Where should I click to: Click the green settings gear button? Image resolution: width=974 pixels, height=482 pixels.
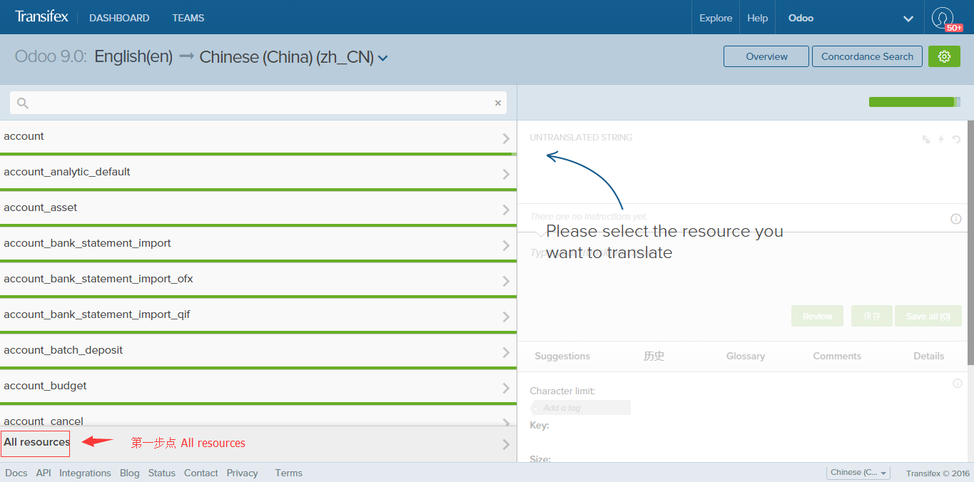[944, 56]
